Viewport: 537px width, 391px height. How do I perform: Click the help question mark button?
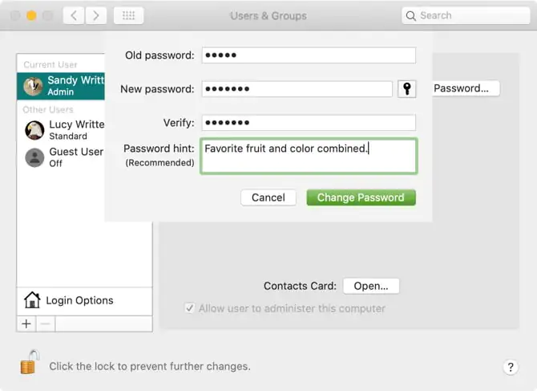coord(511,367)
